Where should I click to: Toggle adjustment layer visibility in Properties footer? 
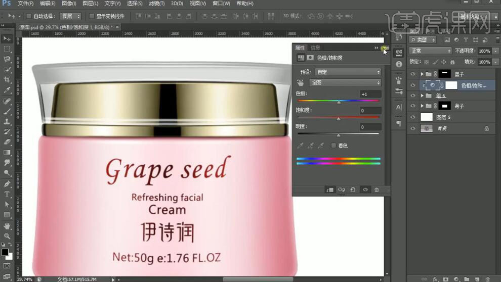365,190
